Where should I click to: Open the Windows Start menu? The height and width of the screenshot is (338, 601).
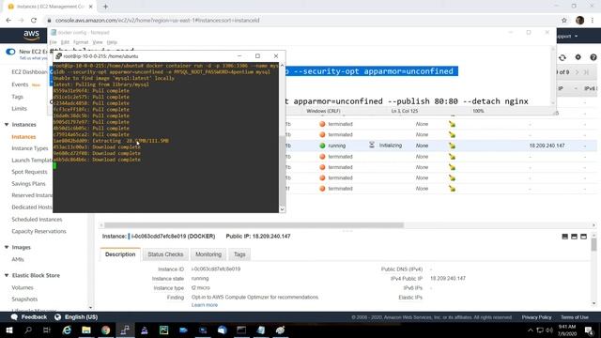(x=8, y=330)
